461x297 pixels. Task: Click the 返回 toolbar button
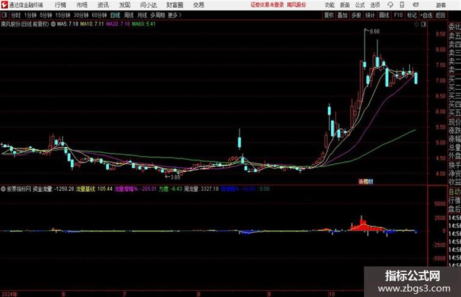[x=440, y=15]
